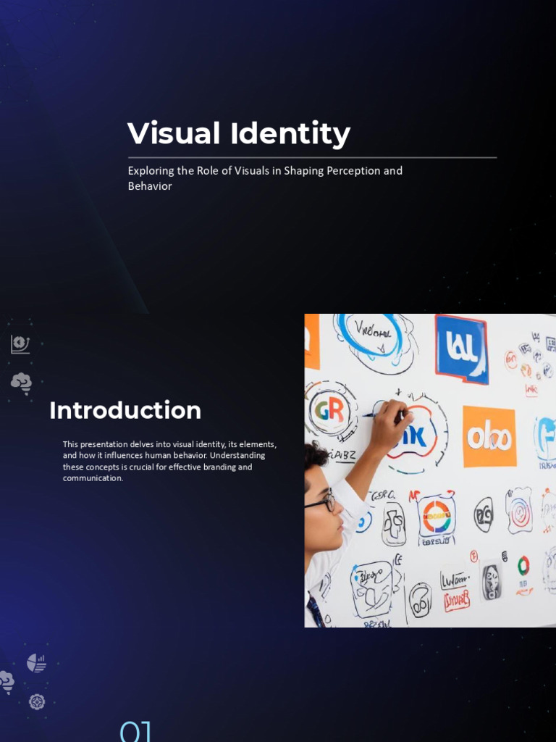Click the whiteboard logos photo
The width and height of the screenshot is (556, 742).
[430, 470]
